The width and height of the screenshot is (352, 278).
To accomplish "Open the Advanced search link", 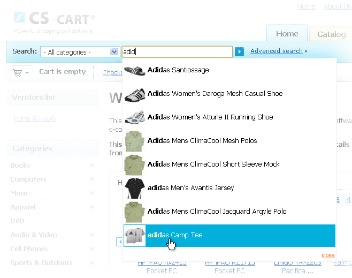I will coord(277,51).
